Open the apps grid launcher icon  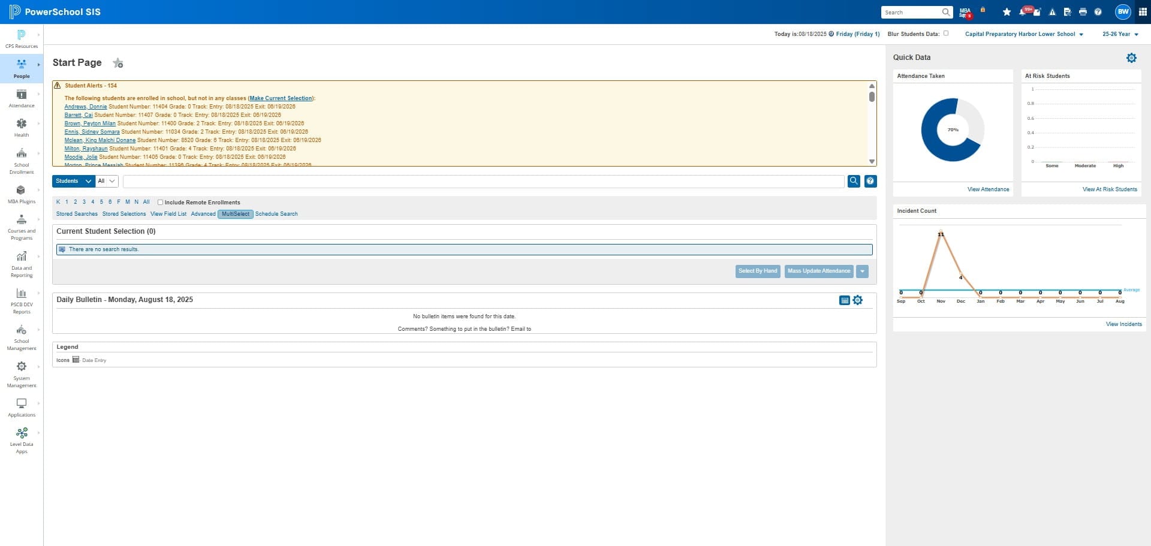coord(1143,12)
